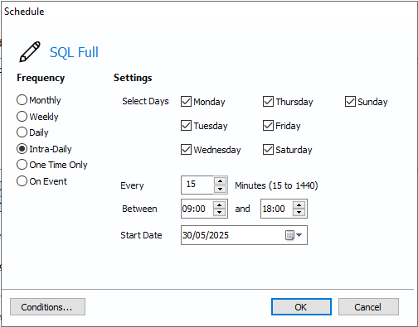The height and width of the screenshot is (327, 418).
Task: Untick the Wednesday checkbox
Action: [x=186, y=150]
